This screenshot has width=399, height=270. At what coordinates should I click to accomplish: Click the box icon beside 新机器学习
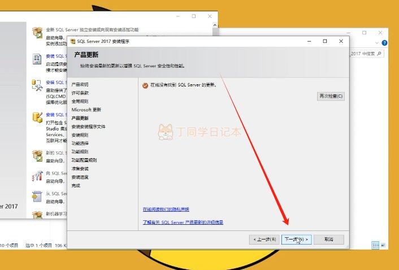point(37,215)
